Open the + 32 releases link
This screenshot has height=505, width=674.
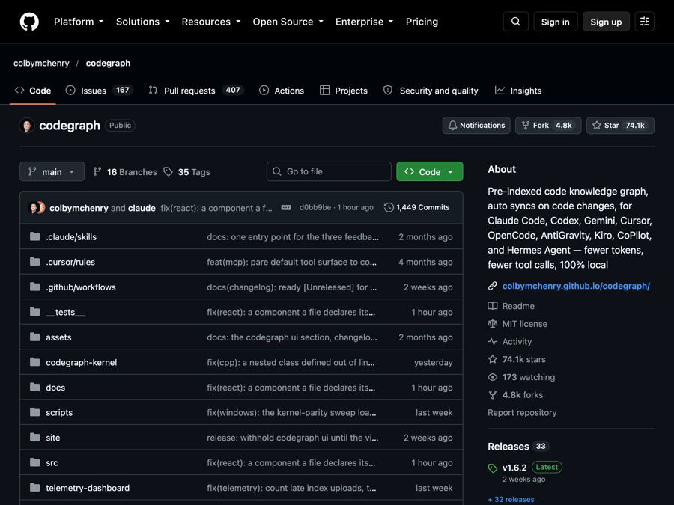[511, 500]
